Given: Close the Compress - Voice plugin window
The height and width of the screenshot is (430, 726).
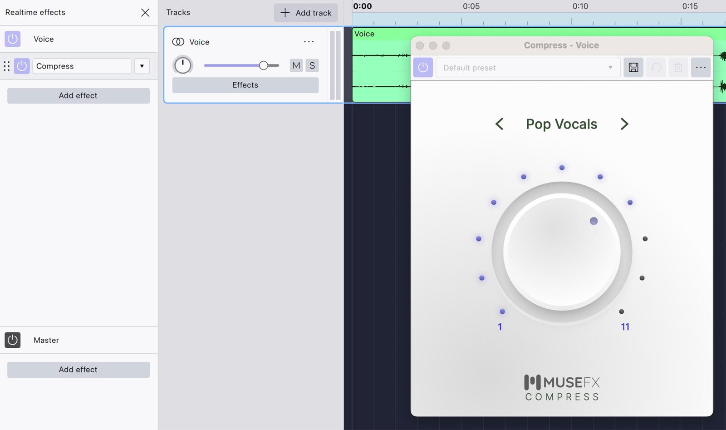Looking at the screenshot, I should pyautogui.click(x=420, y=45).
